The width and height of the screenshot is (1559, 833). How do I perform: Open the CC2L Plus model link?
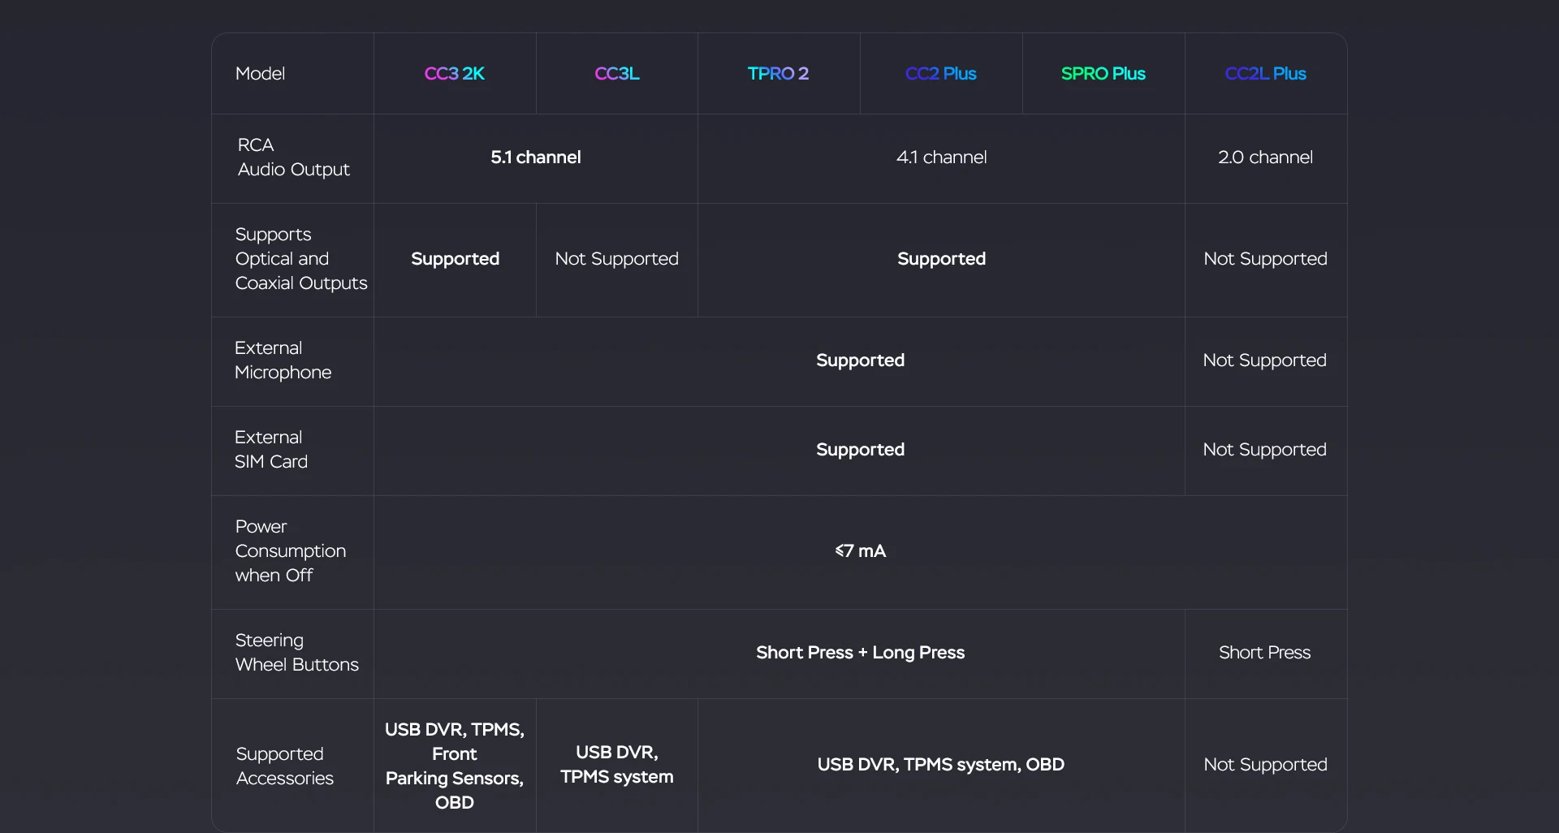1265,73
